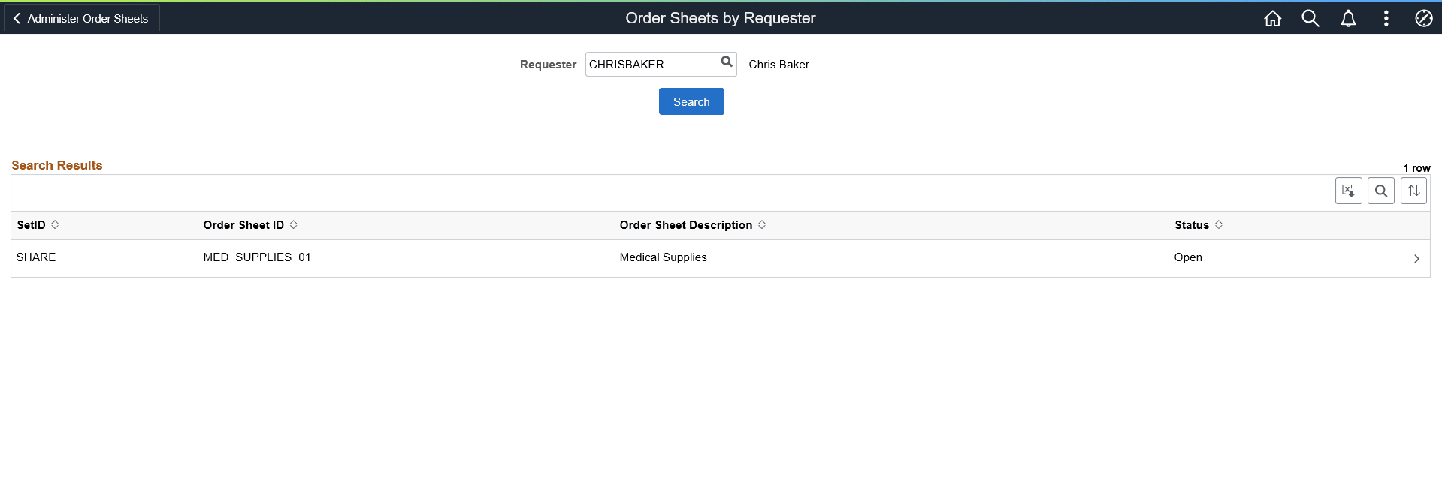Image resolution: width=1442 pixels, height=499 pixels.
Task: Download search results grid to Excel
Action: [1348, 191]
